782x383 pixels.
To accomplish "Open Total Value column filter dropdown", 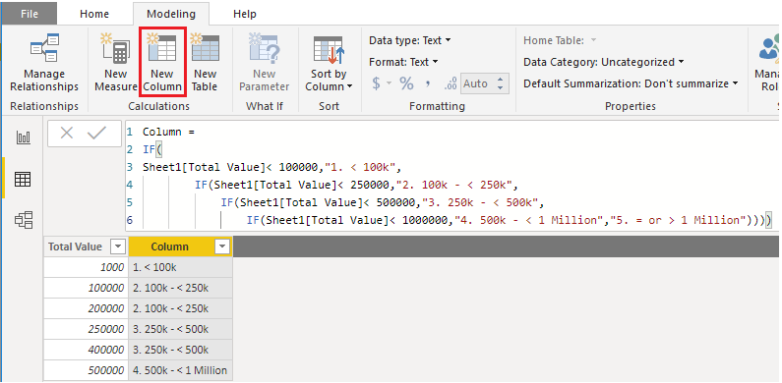I will [x=118, y=246].
